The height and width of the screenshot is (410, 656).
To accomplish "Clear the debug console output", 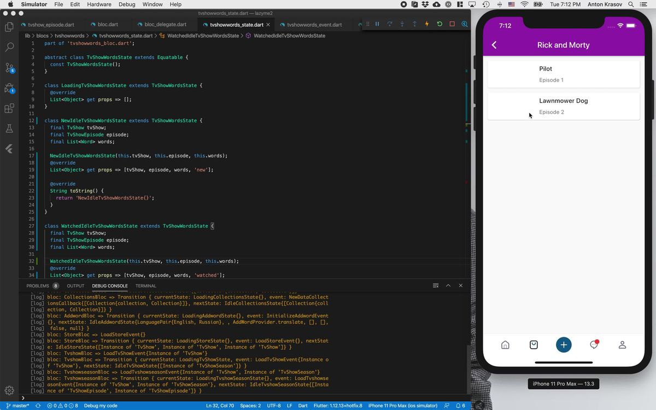I will point(436,285).
